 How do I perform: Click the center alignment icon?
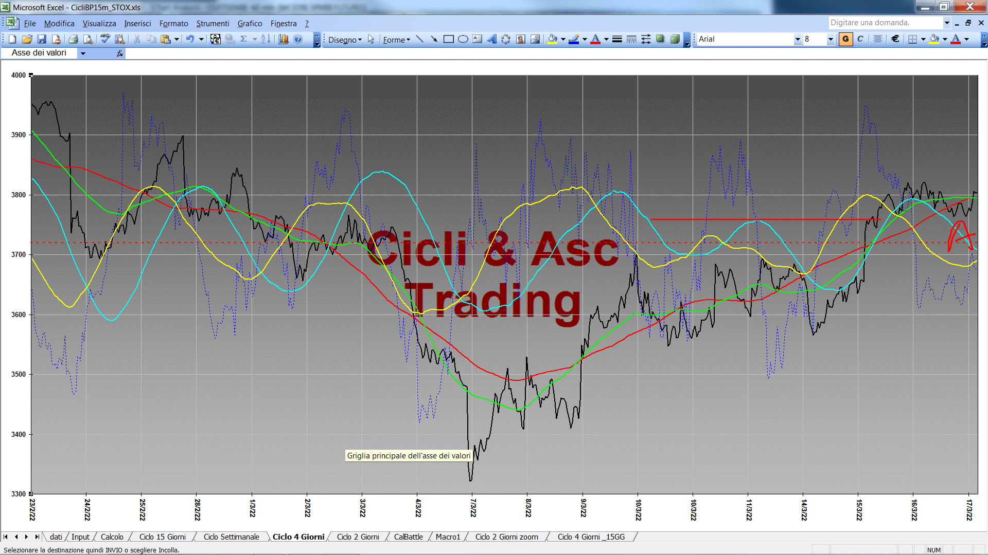[878, 39]
